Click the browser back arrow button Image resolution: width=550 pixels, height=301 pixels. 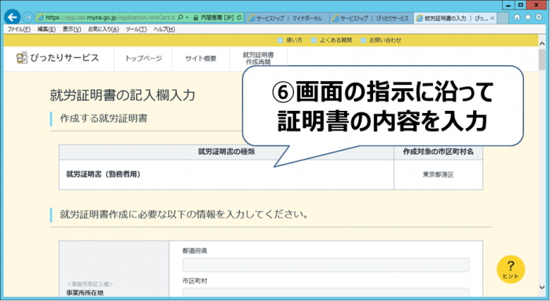click(x=12, y=17)
